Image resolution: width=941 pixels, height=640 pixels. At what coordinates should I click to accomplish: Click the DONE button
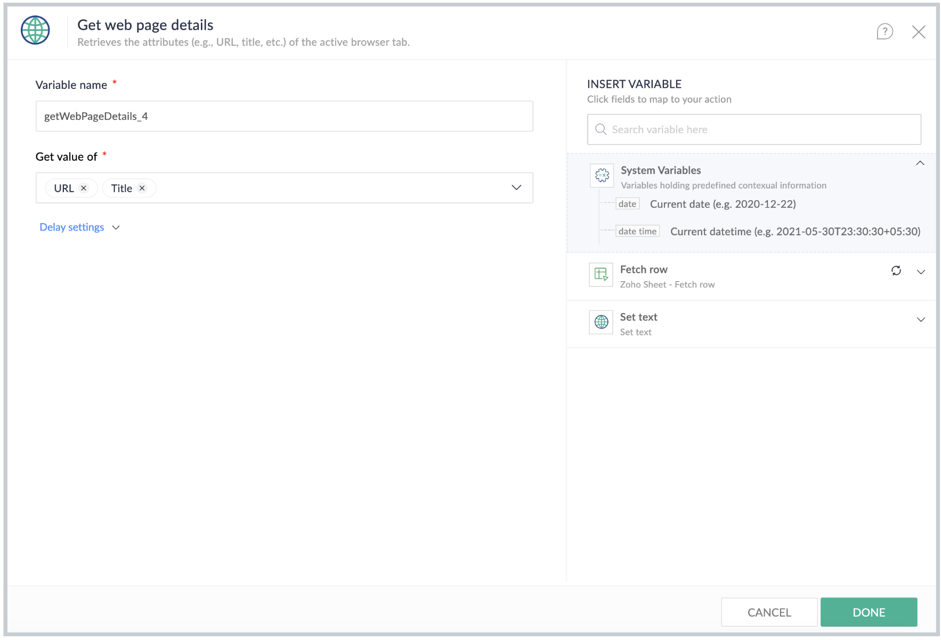(x=869, y=612)
